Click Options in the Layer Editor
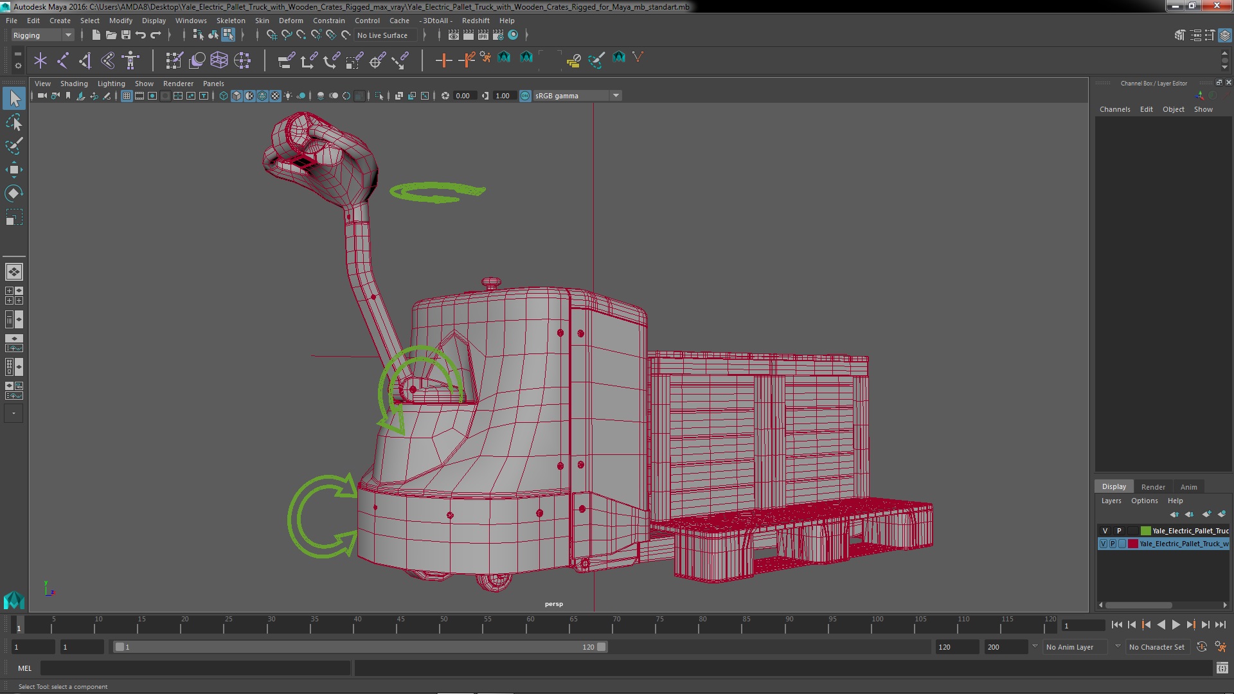Viewport: 1234px width, 694px height. coord(1144,501)
